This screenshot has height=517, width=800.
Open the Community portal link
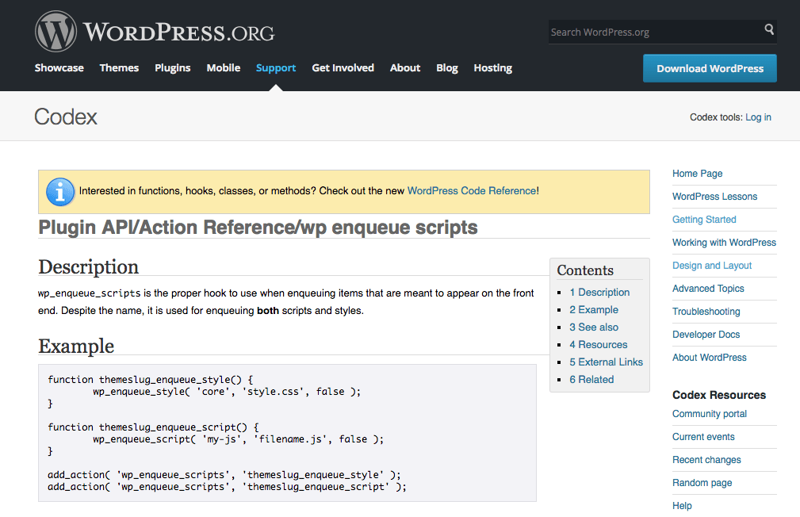click(710, 414)
